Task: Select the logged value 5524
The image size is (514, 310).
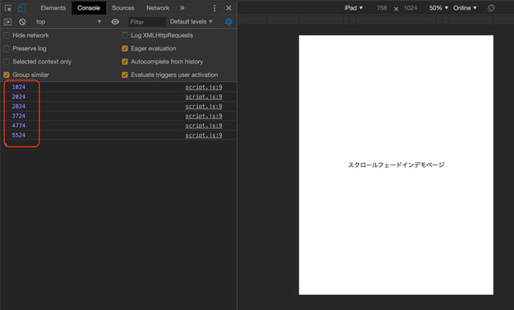Action: coord(18,136)
